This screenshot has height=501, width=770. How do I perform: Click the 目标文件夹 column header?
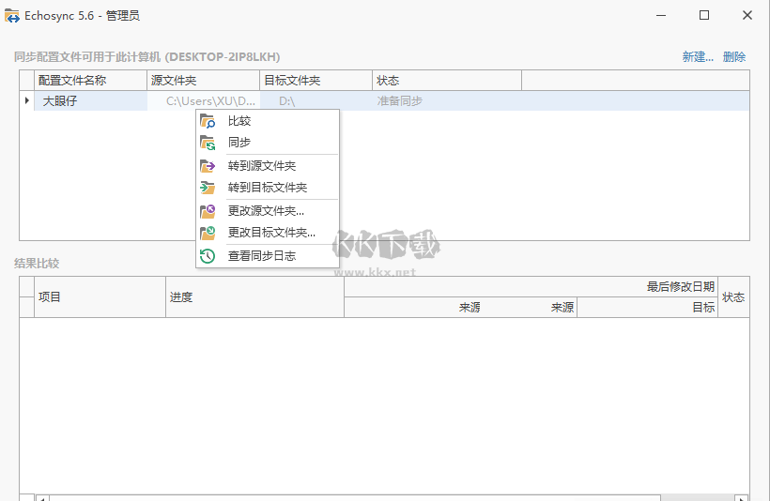[316, 81]
